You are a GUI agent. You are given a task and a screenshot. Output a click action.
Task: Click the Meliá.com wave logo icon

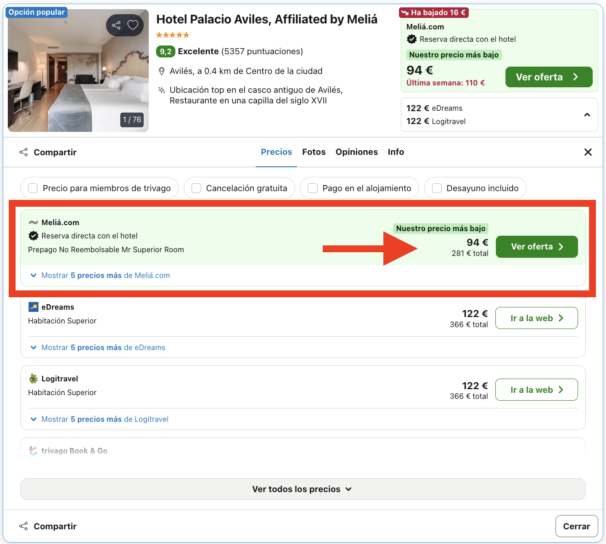coord(33,222)
